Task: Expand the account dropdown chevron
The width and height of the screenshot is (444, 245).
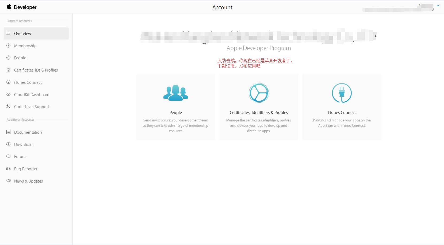Action: [438, 6]
